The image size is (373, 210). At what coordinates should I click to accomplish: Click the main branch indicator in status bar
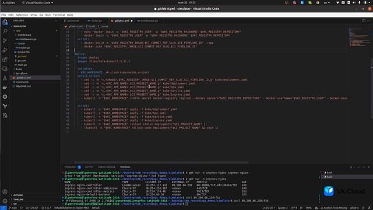(x=13, y=208)
